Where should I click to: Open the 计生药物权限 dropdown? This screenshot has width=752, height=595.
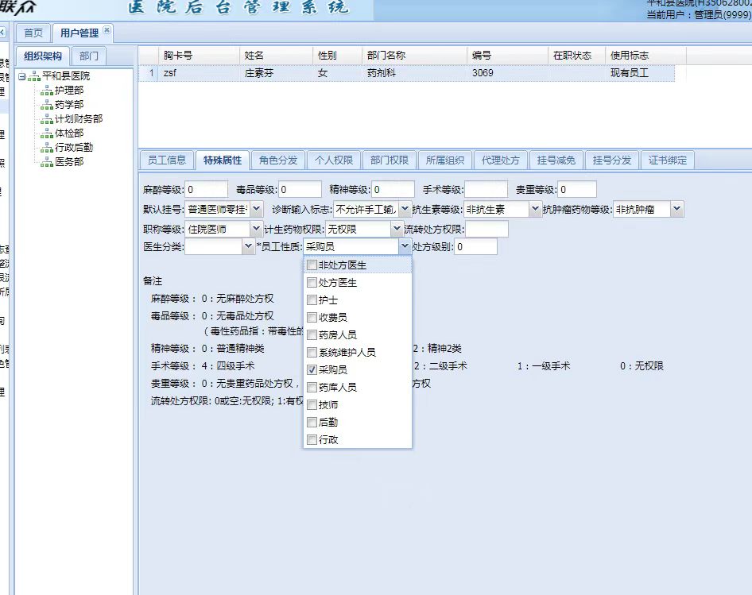pos(397,229)
